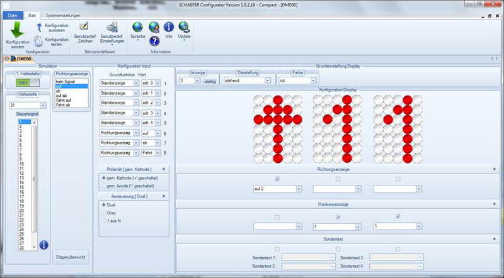Click the third digit LED matrix display
Image resolution: width=504 pixels, height=278 pixels.
pyautogui.click(x=398, y=129)
